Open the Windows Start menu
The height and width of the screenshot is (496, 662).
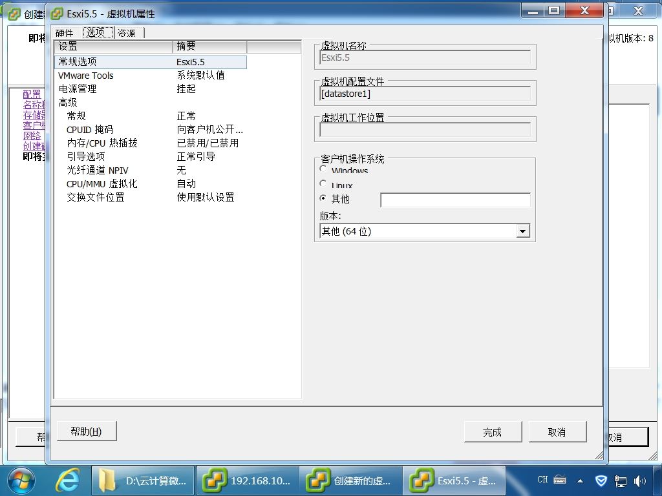tap(21, 480)
